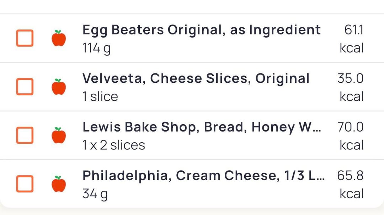This screenshot has height=215, width=384.
Task: Select the 1 x 2 slices serving text
Action: click(x=113, y=145)
